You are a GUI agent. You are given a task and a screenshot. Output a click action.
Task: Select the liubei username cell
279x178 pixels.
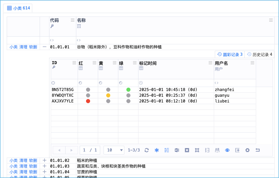click(235, 101)
